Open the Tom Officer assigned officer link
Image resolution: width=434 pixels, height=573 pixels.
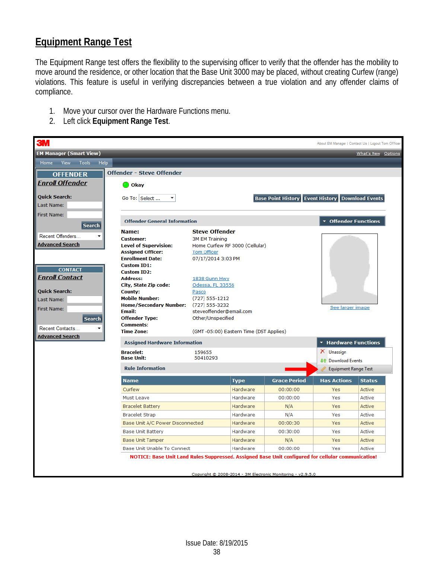click(x=205, y=252)
